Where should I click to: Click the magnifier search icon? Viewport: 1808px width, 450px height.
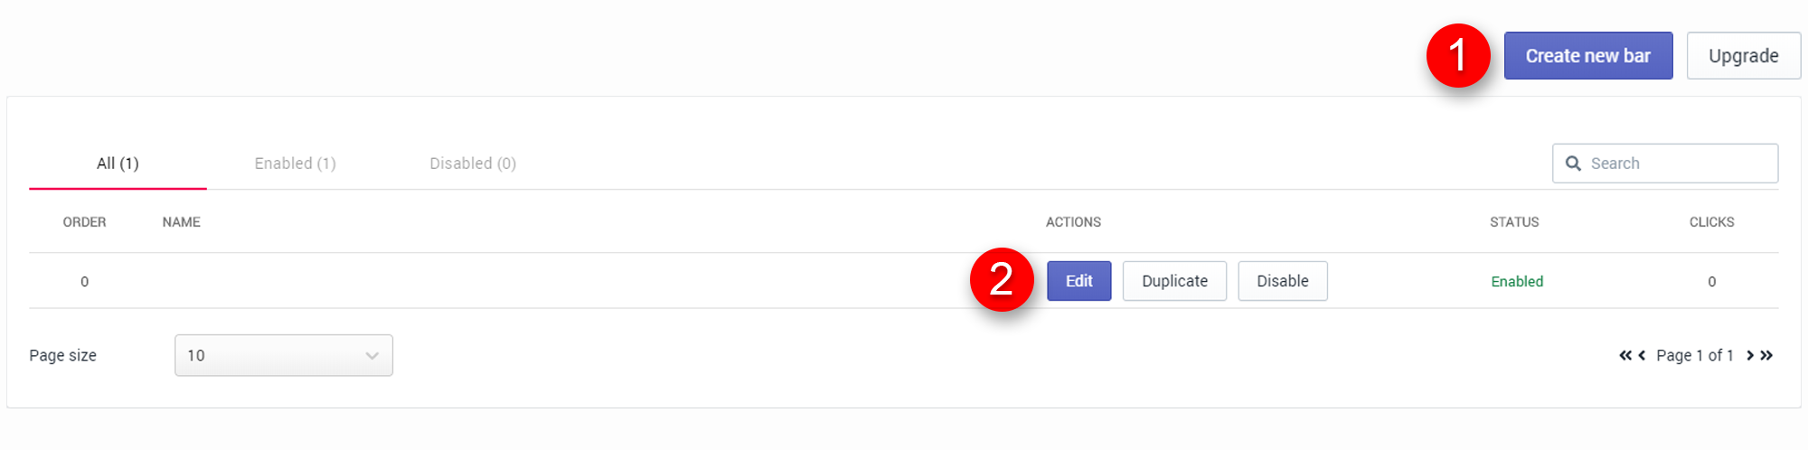(x=1573, y=164)
